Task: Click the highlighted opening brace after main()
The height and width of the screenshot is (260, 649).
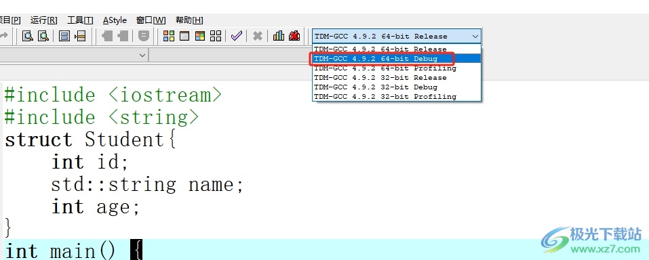Action: point(136,250)
